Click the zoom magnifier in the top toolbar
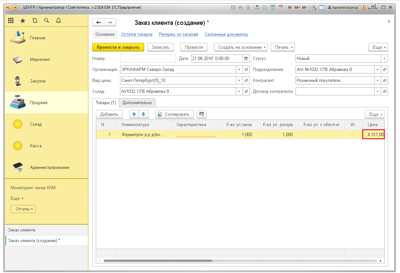Image resolution: width=400 pixels, height=273 pixels. coord(314,7)
